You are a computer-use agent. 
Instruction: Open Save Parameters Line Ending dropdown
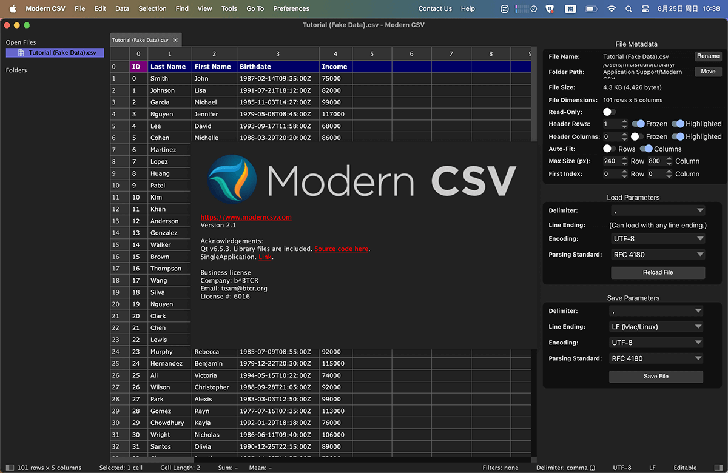click(656, 327)
